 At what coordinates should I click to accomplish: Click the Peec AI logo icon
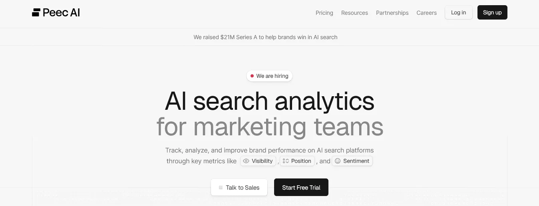click(36, 12)
